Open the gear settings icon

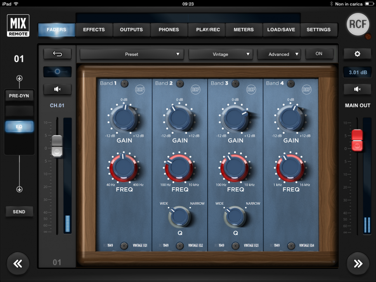tap(357, 54)
